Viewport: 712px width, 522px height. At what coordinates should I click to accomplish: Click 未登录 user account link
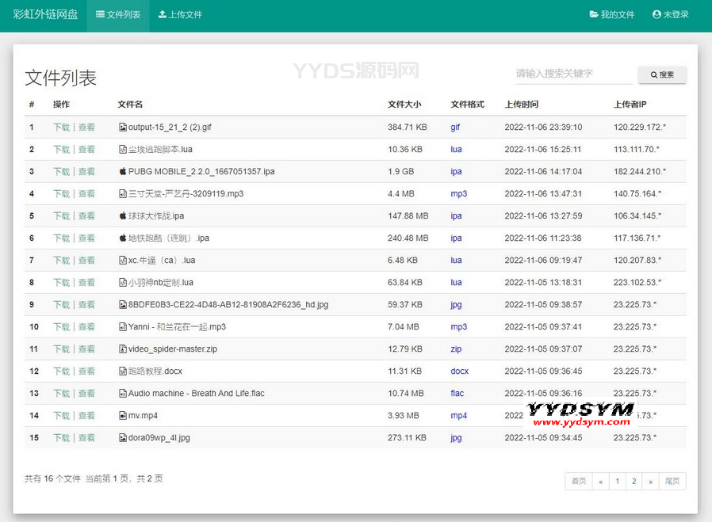coord(670,15)
